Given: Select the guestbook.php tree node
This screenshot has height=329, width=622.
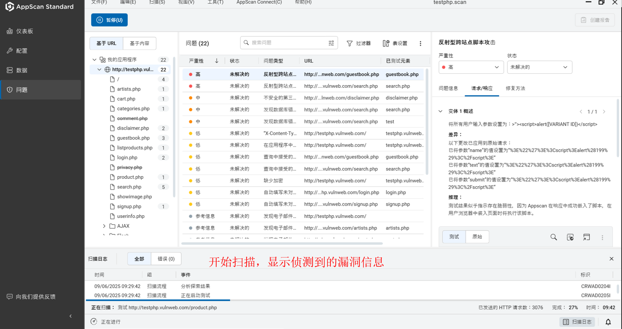Looking at the screenshot, I should coord(133,138).
